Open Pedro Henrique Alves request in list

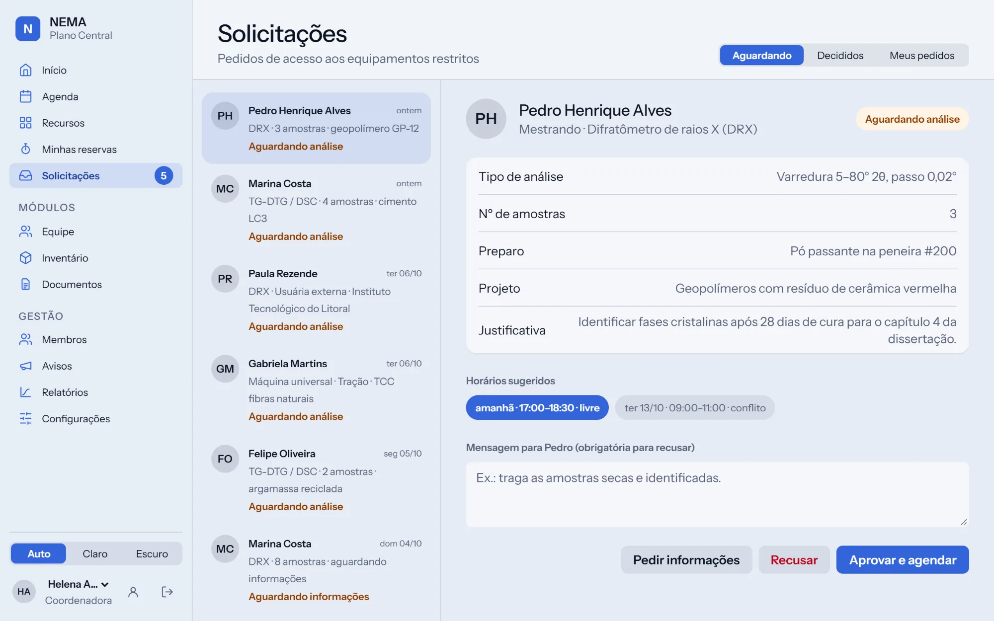(316, 128)
